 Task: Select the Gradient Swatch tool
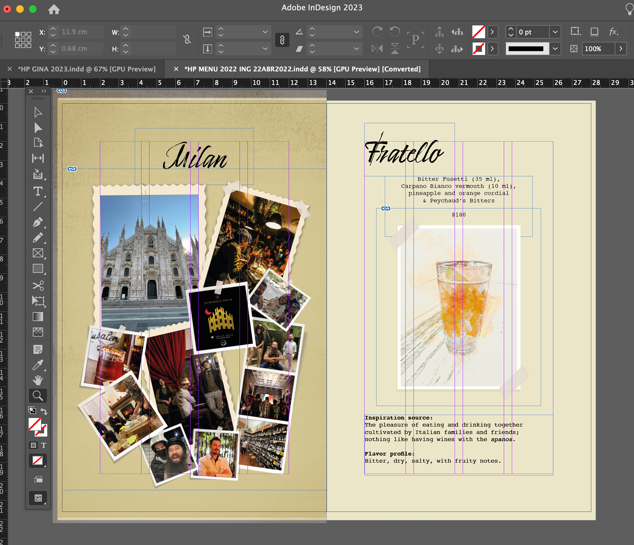pos(38,317)
